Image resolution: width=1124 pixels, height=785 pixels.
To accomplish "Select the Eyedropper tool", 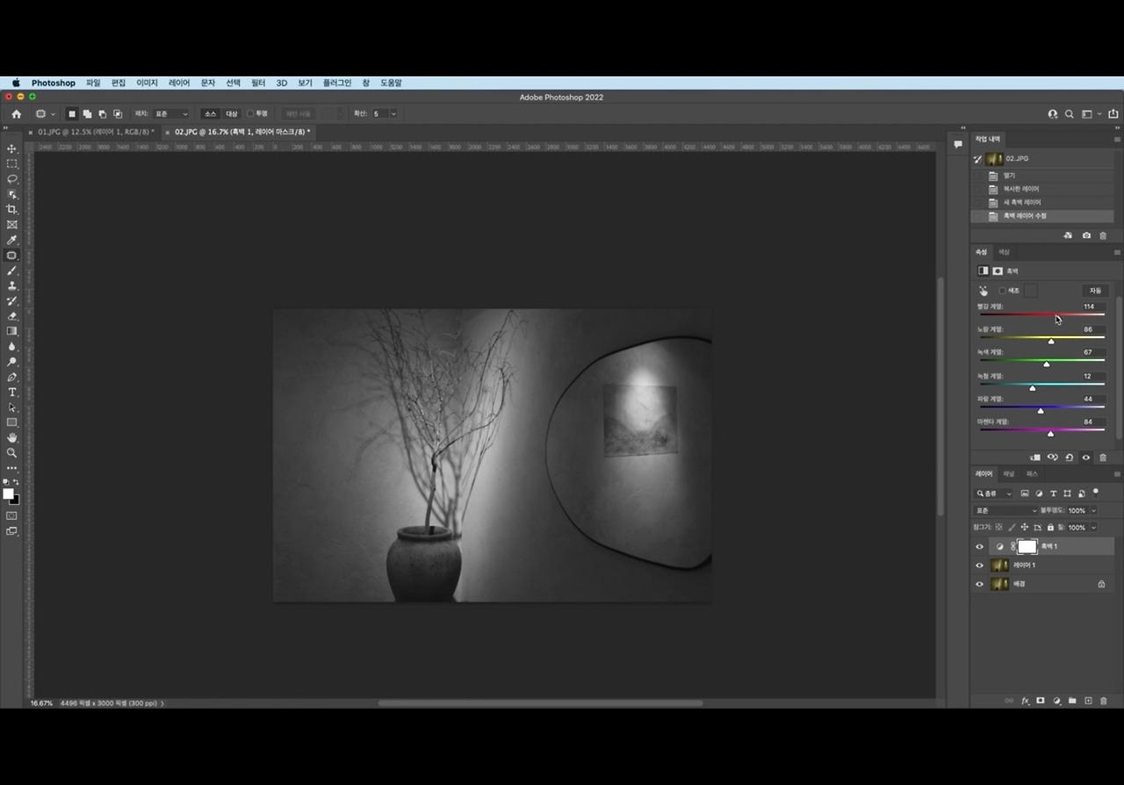I will point(12,240).
